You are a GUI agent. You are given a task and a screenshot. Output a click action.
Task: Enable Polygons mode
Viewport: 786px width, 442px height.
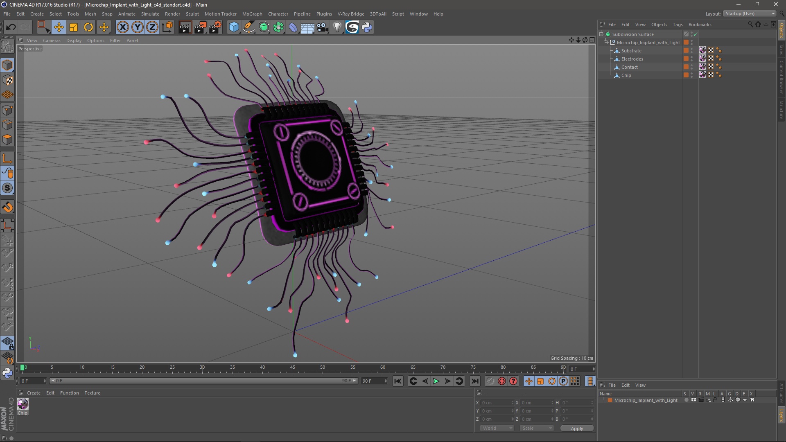[x=7, y=140]
